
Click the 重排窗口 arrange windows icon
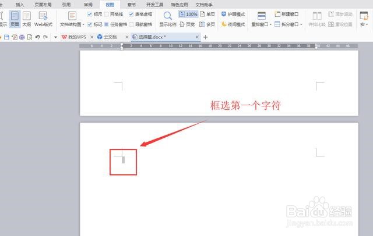pos(262,16)
